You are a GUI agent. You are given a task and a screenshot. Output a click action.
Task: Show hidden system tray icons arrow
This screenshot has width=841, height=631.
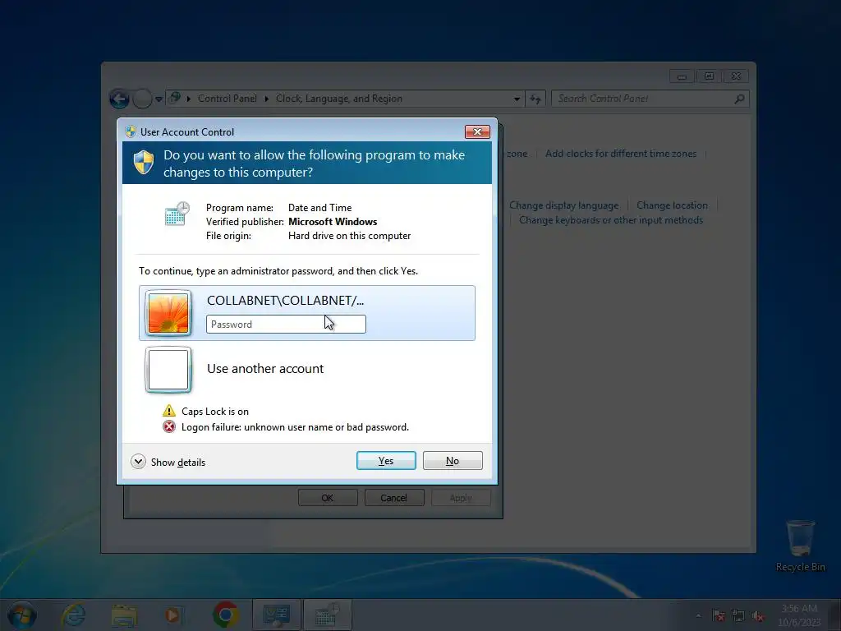pyautogui.click(x=698, y=615)
